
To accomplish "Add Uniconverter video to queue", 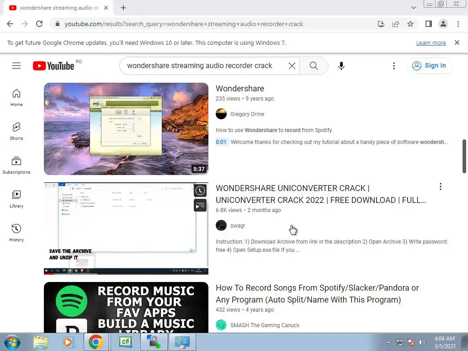I will (200, 205).
